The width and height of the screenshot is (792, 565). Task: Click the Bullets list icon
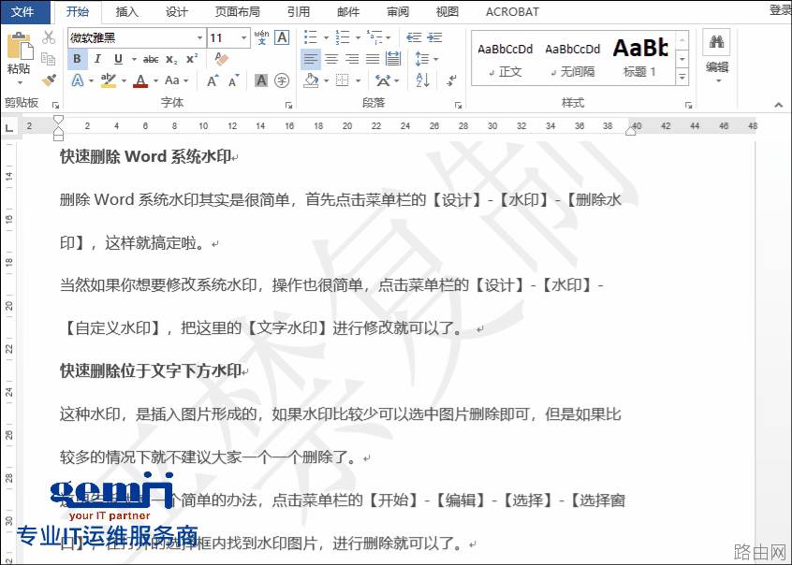[x=310, y=37]
